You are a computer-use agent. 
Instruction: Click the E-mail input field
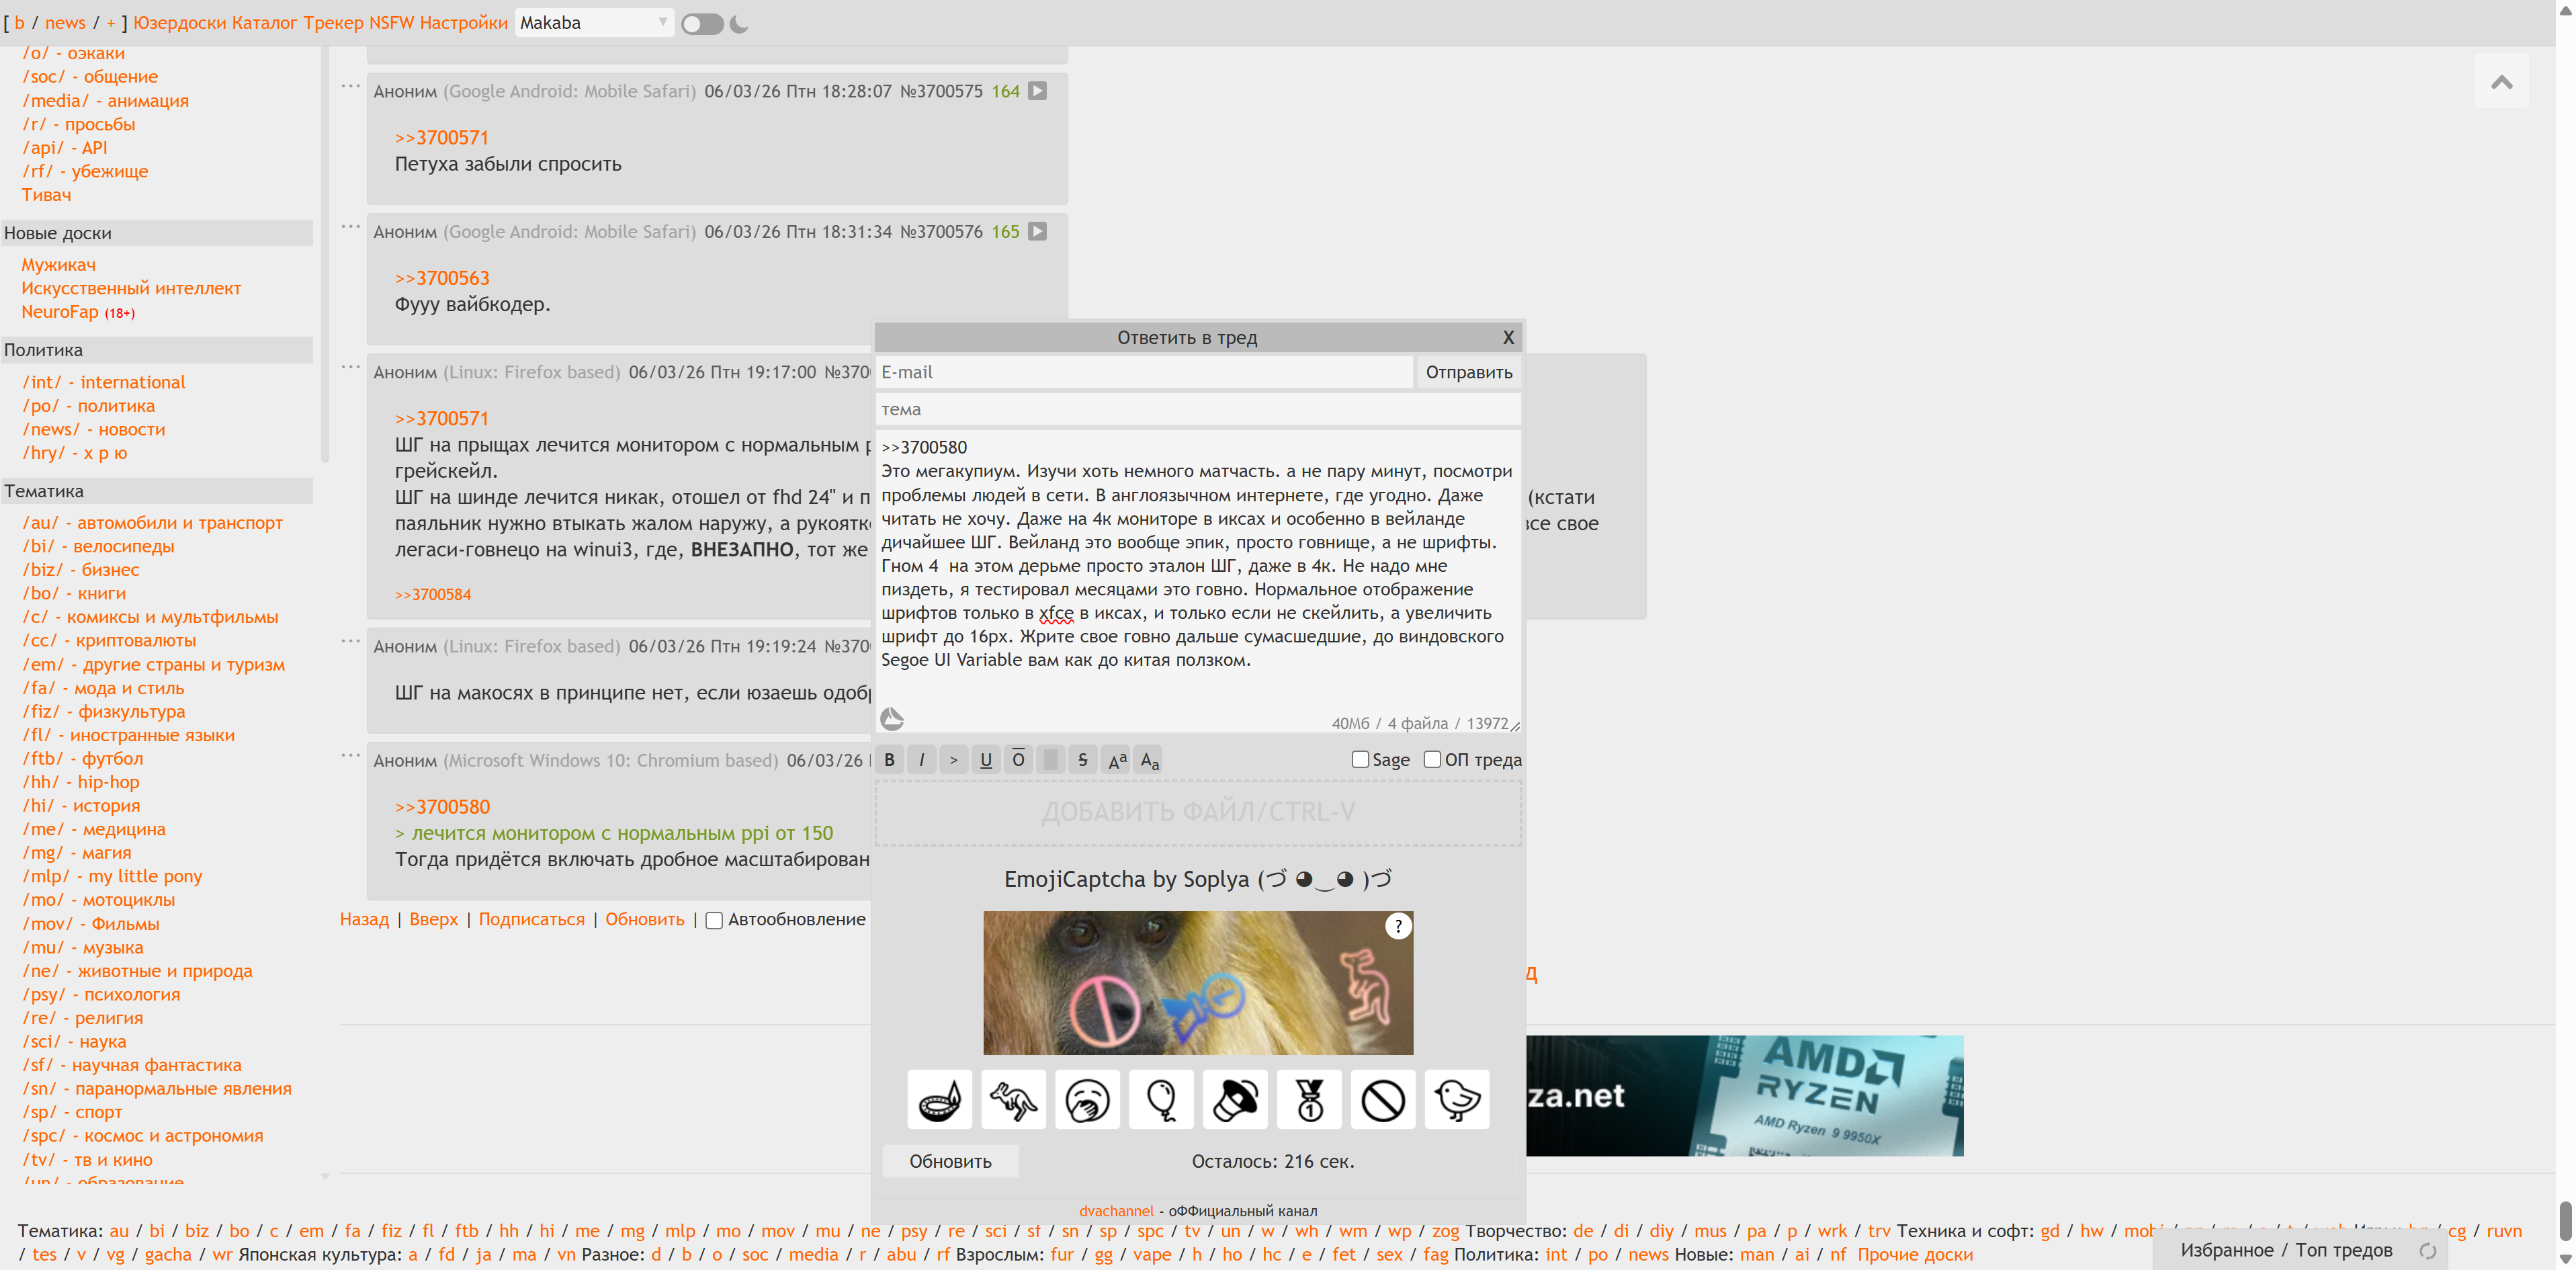click(x=1143, y=372)
